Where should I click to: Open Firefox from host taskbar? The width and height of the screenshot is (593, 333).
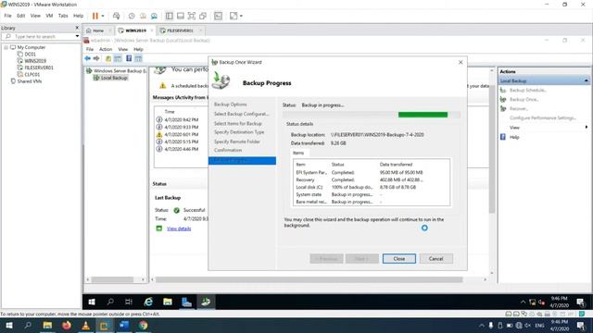[x=67, y=326]
